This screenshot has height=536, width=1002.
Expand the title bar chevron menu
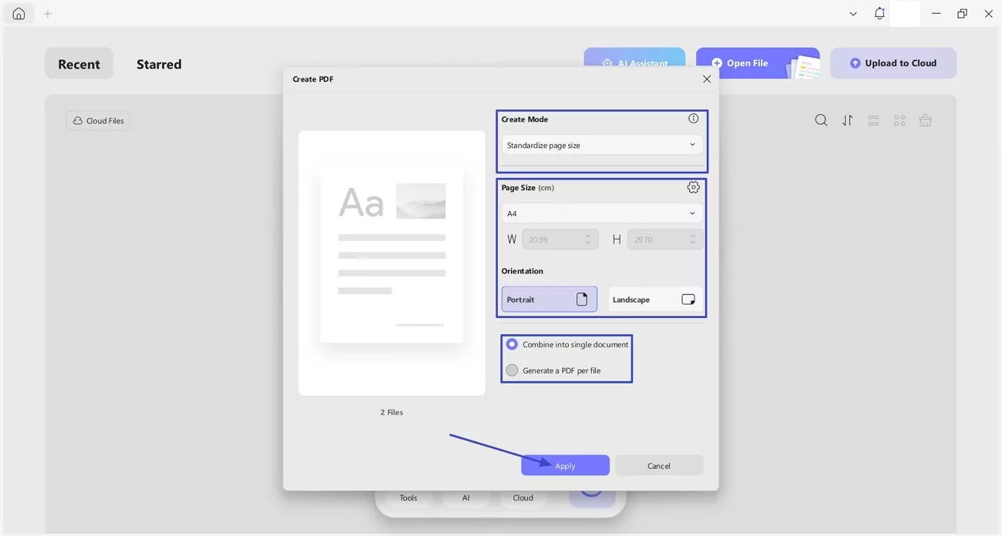coord(852,13)
